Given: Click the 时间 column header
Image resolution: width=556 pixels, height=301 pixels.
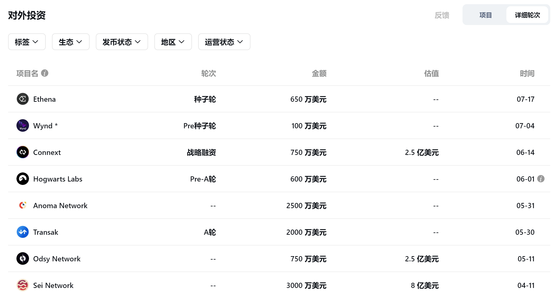Looking at the screenshot, I should 527,74.
